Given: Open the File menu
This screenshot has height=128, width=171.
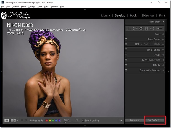Looking at the screenshot, I should click(3, 7).
